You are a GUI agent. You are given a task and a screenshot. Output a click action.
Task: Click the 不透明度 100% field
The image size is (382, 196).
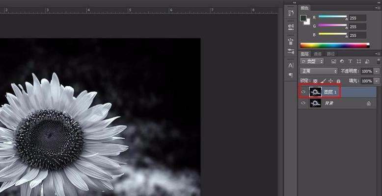click(367, 71)
